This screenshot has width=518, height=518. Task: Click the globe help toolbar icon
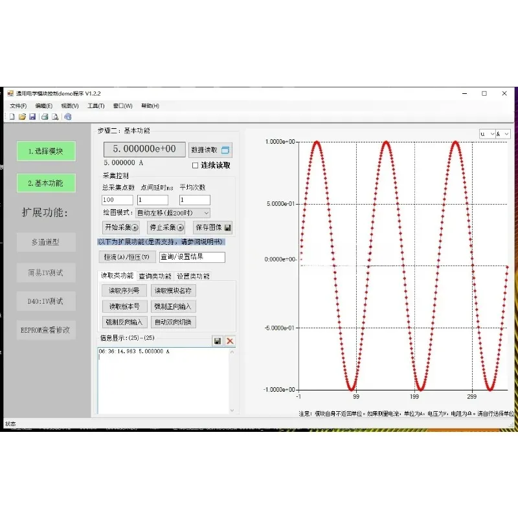(x=68, y=117)
